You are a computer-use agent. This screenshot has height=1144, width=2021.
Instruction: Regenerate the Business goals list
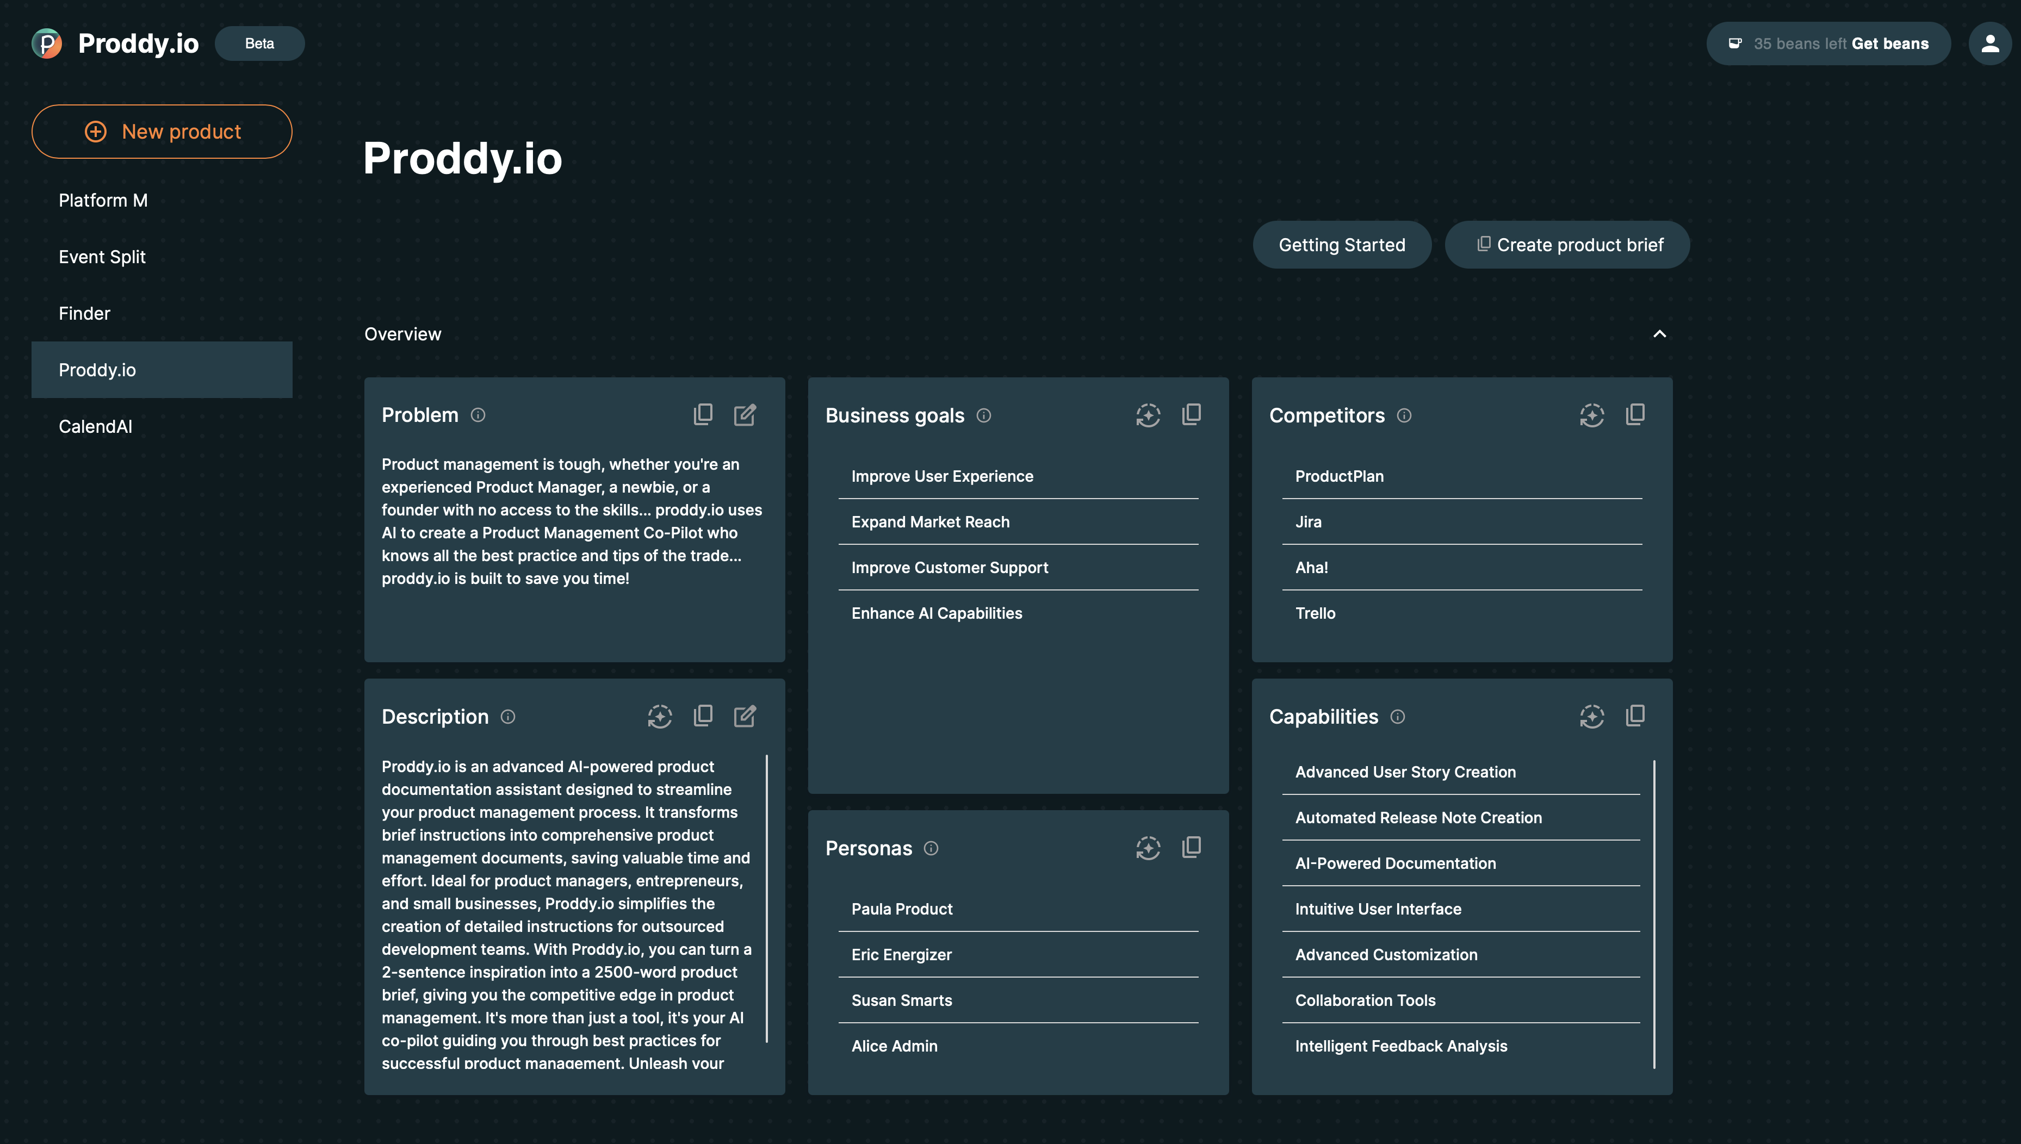tap(1148, 415)
